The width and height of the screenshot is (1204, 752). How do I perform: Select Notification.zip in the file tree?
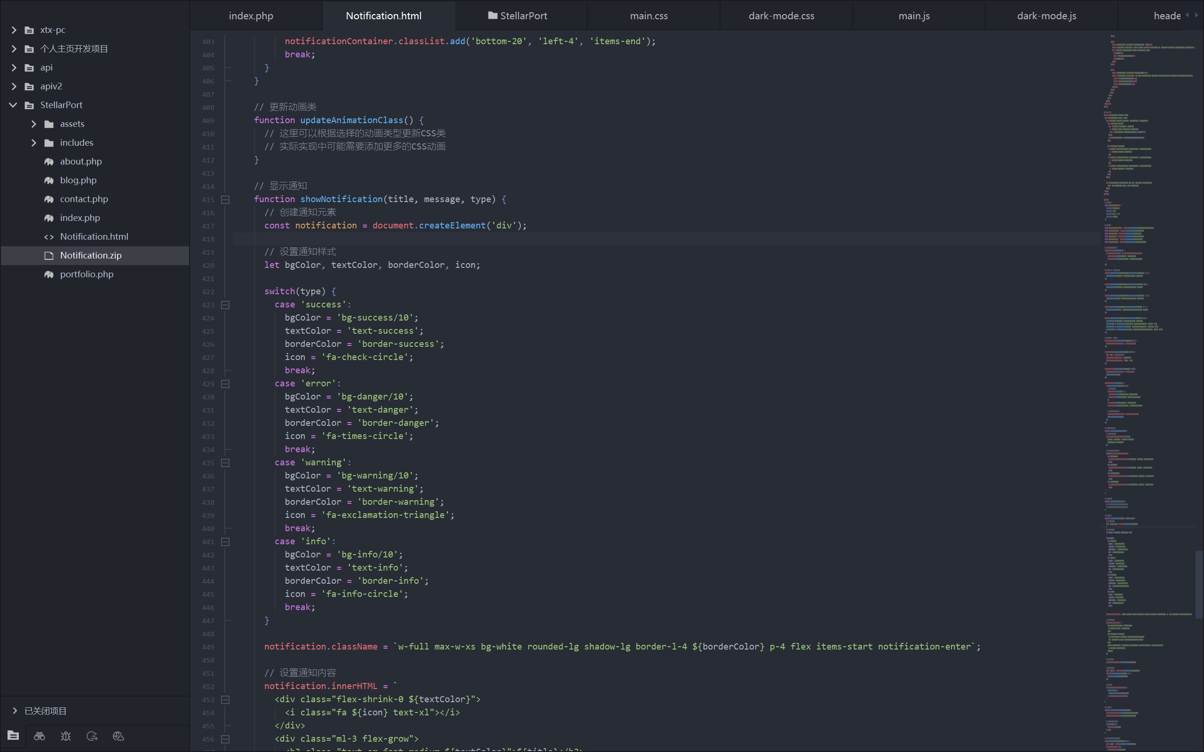tap(95, 256)
